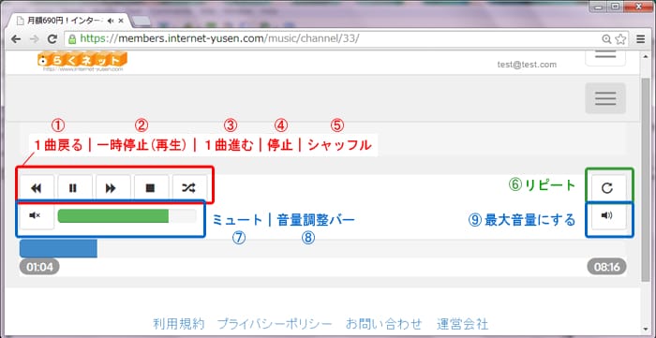Click the zoom magnifier icon in address bar
The image size is (656, 338).
click(x=606, y=39)
